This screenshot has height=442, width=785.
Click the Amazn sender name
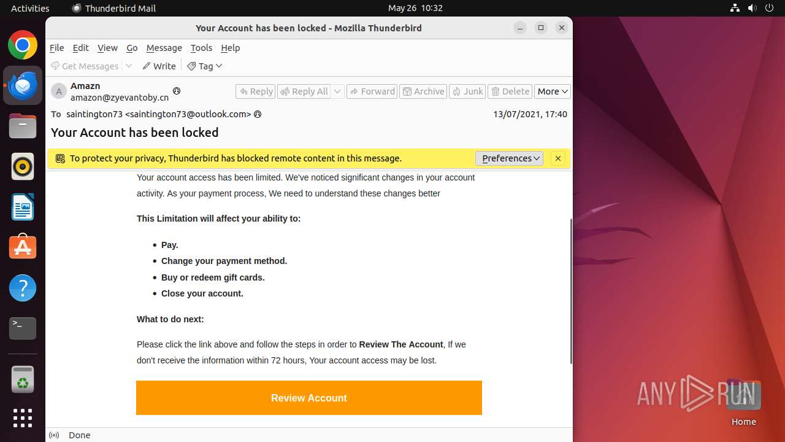tap(85, 86)
